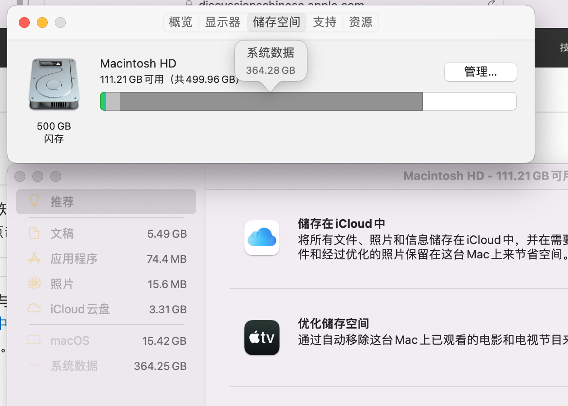This screenshot has width=568, height=406.
Task: Click the 364.25 GB system data value
Action: pyautogui.click(x=160, y=366)
